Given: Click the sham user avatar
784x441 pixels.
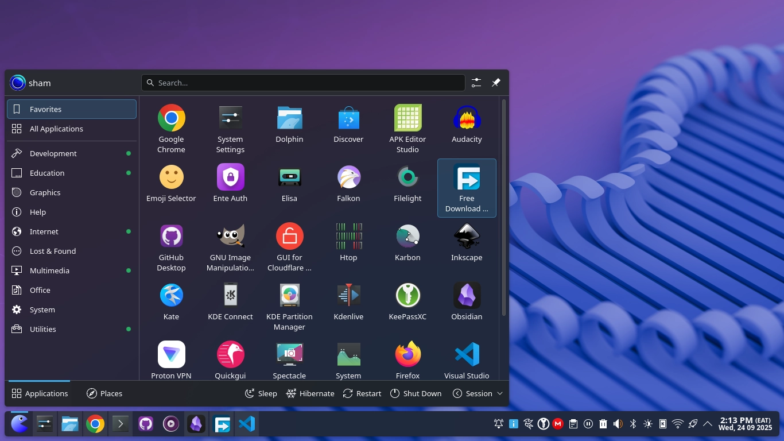Looking at the screenshot, I should point(18,83).
